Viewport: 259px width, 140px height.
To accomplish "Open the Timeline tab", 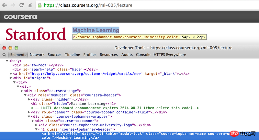I will click(72, 55).
